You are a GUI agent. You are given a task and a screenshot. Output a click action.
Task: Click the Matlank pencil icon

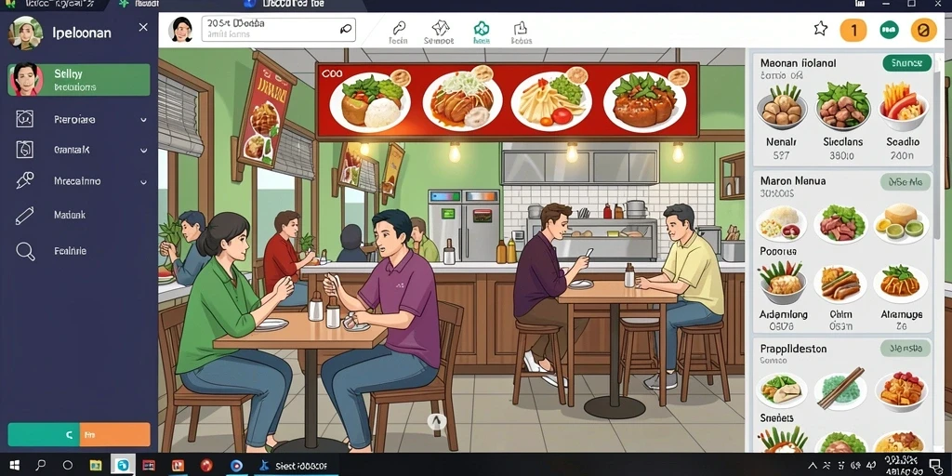[25, 216]
